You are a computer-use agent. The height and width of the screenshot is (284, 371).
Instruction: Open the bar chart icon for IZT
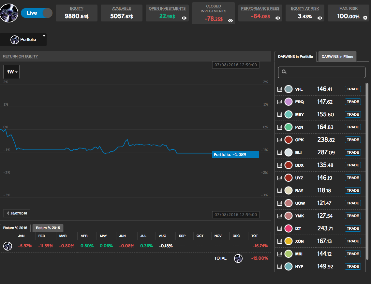click(280, 229)
